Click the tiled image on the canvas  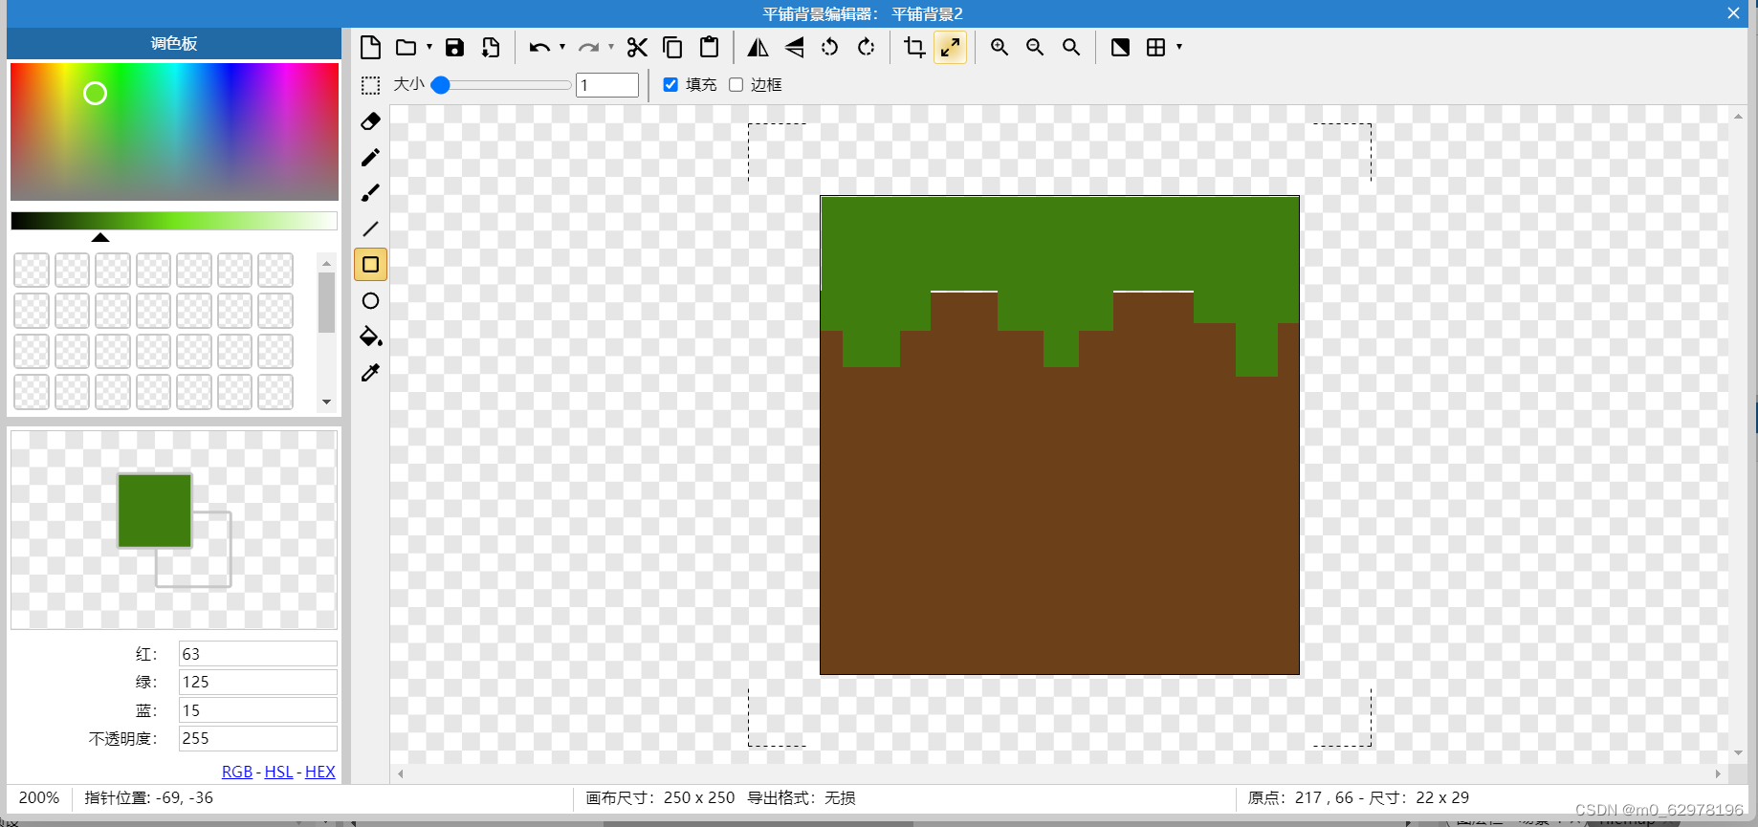point(1060,435)
